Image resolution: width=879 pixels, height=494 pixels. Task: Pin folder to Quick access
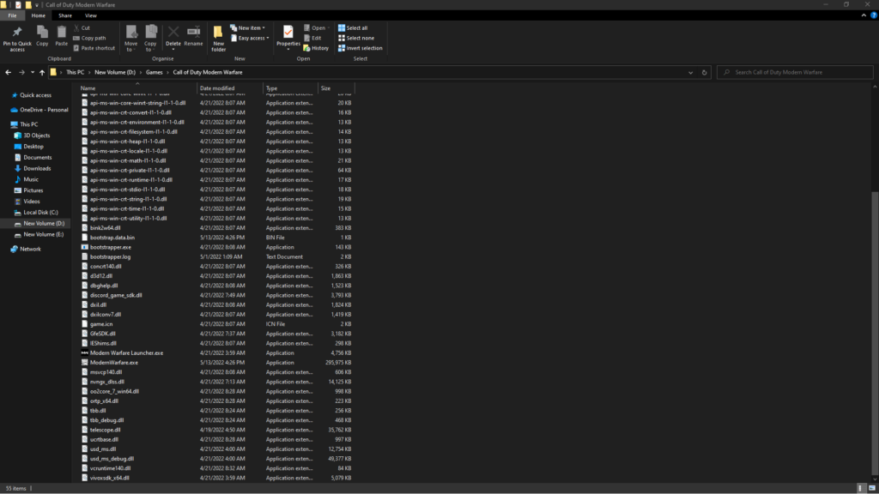pyautogui.click(x=17, y=38)
